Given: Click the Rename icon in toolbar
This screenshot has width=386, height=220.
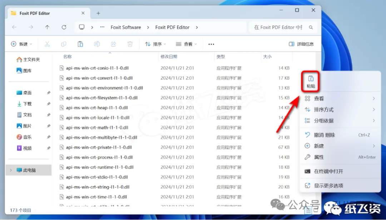Looking at the screenshot, I should pos(97,44).
